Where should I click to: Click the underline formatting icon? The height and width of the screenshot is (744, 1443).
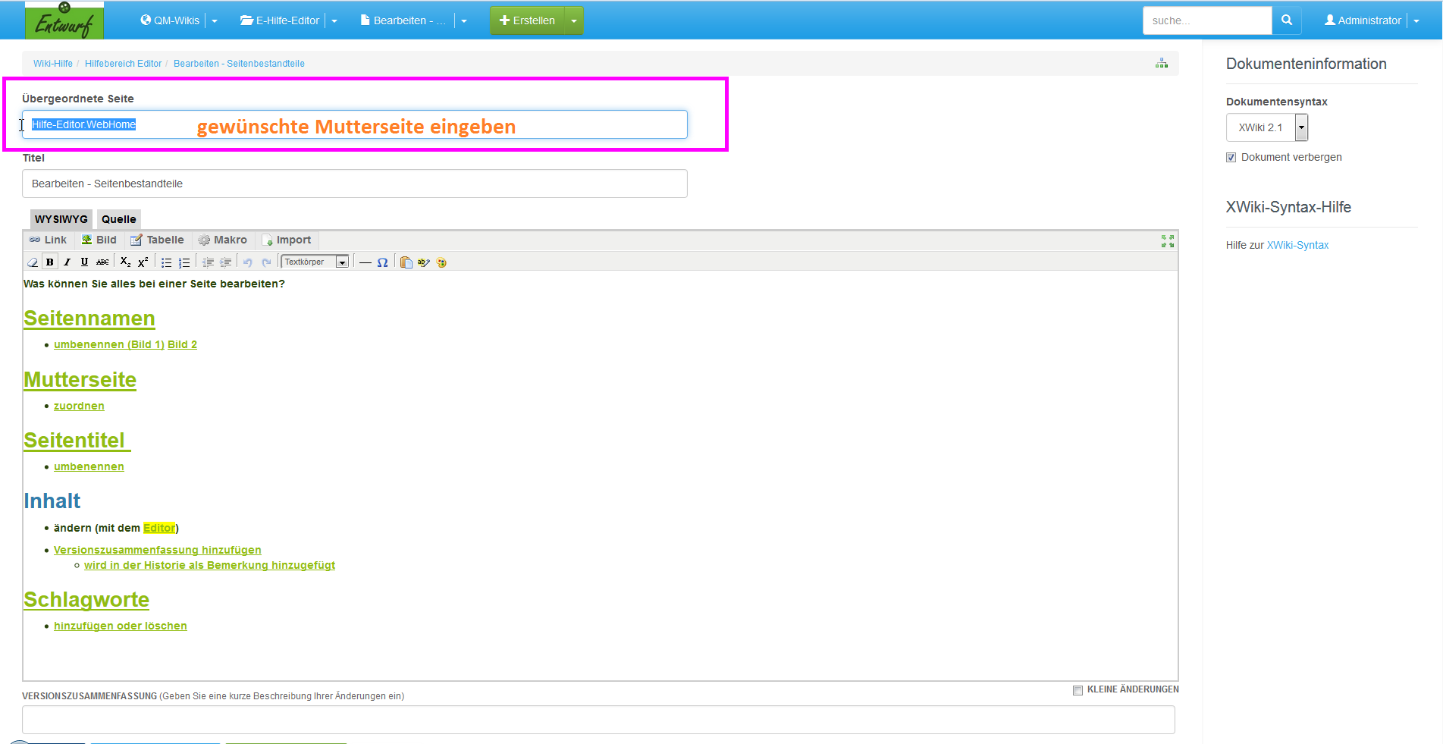coord(84,262)
